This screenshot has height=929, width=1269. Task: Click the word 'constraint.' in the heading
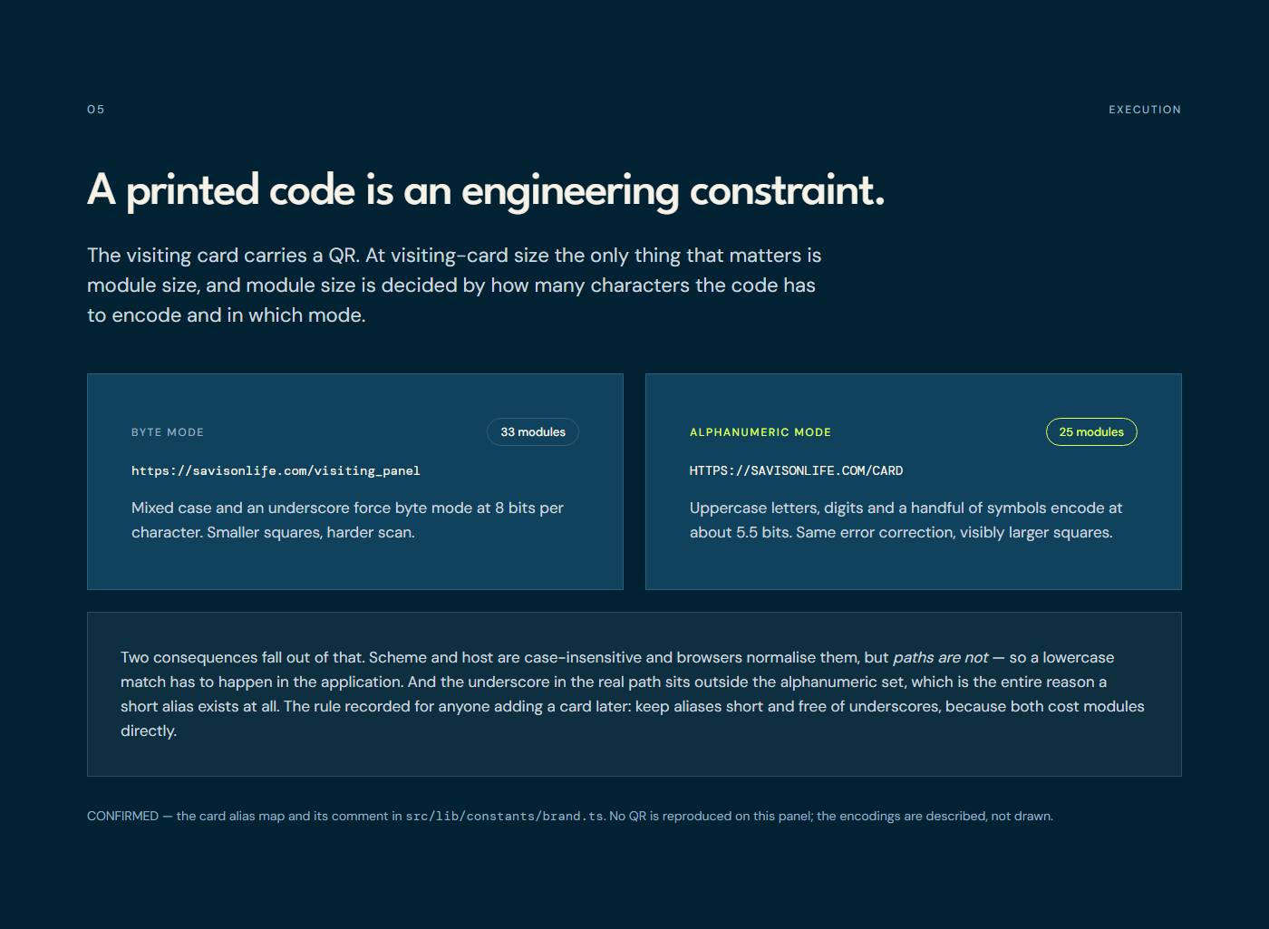coord(788,190)
